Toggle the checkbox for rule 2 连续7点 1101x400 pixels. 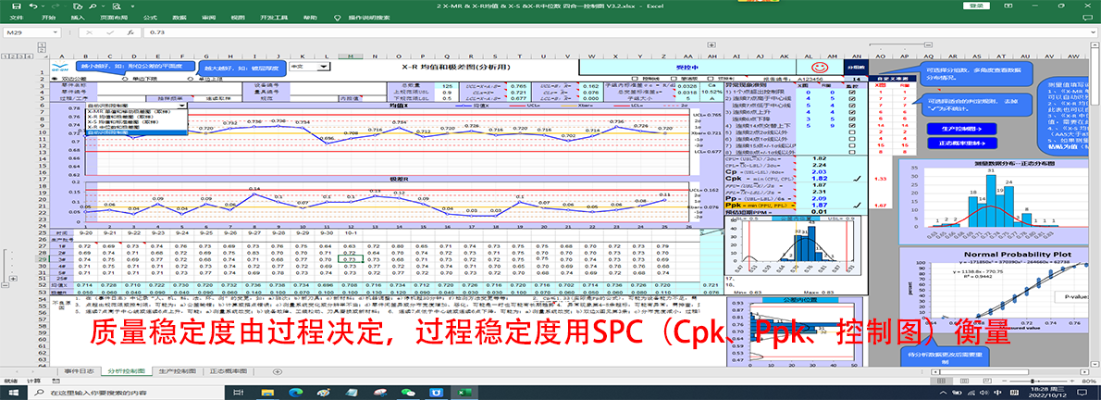tap(852, 99)
